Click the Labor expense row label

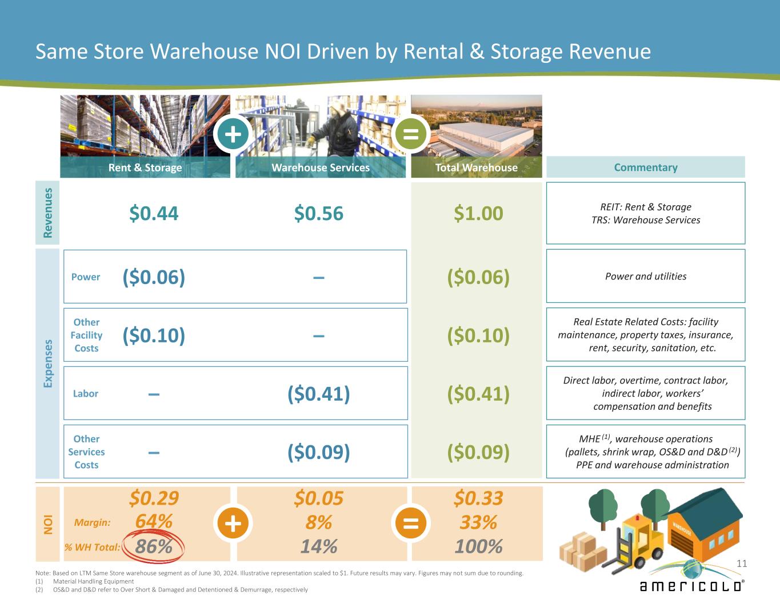click(86, 393)
